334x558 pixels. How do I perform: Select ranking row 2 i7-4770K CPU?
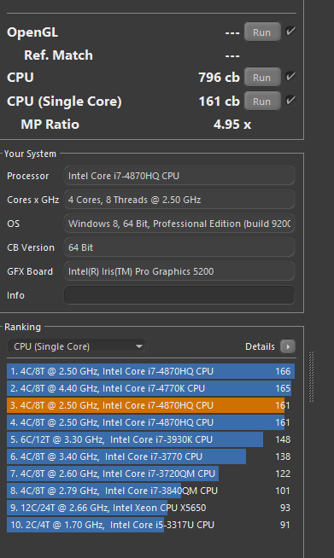click(x=151, y=388)
